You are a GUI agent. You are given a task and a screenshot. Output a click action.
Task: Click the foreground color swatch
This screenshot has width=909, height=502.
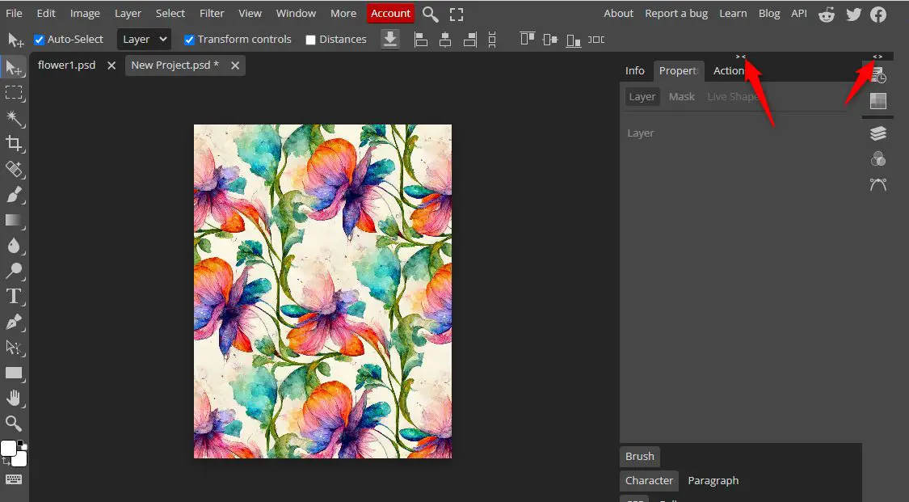click(x=9, y=449)
